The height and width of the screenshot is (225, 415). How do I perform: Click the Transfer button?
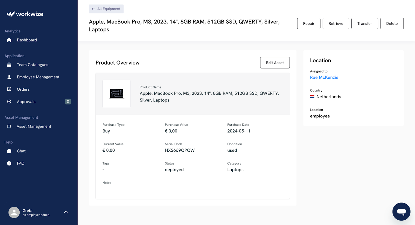tap(364, 24)
